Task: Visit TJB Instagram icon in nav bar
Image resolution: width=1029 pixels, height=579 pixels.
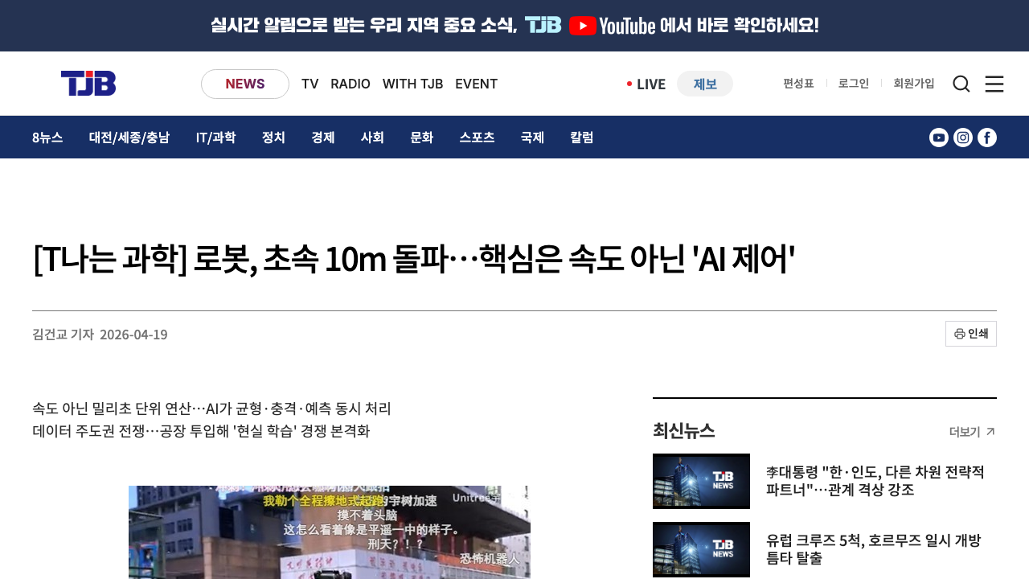Action: click(963, 138)
